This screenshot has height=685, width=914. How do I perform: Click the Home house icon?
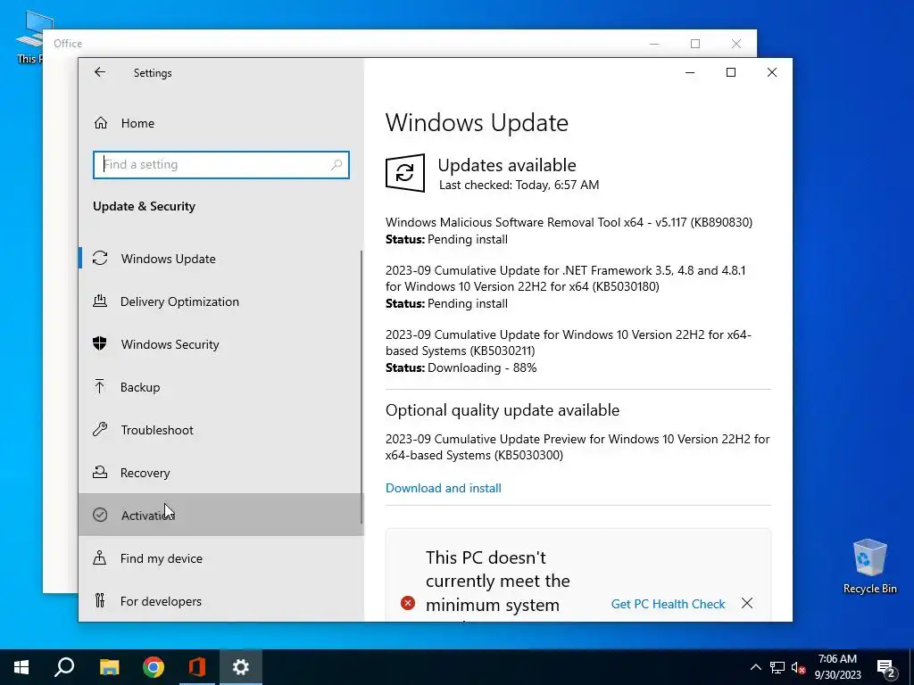pos(100,123)
